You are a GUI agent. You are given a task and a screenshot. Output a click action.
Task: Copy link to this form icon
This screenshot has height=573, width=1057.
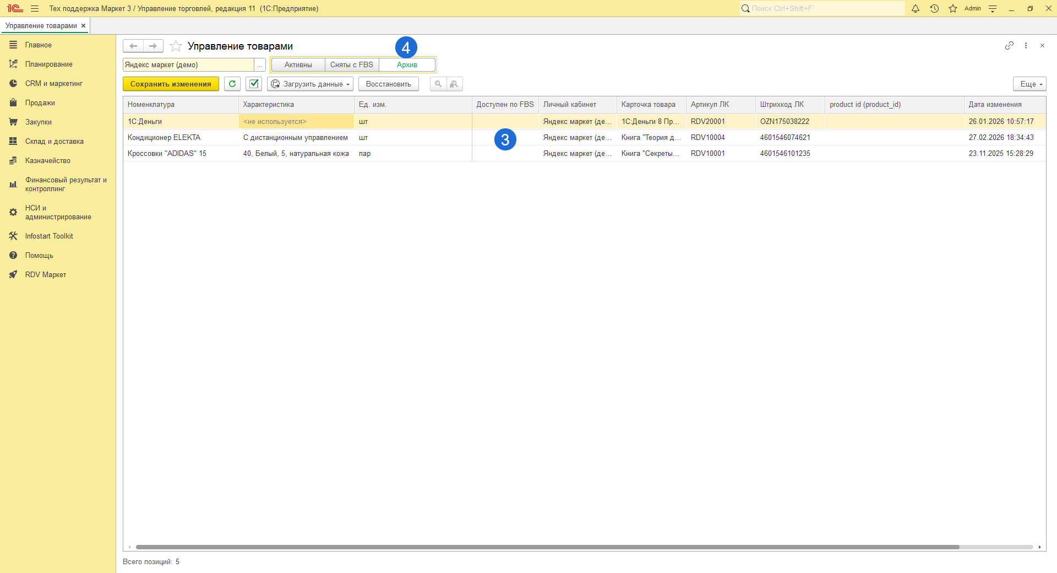tap(1009, 46)
